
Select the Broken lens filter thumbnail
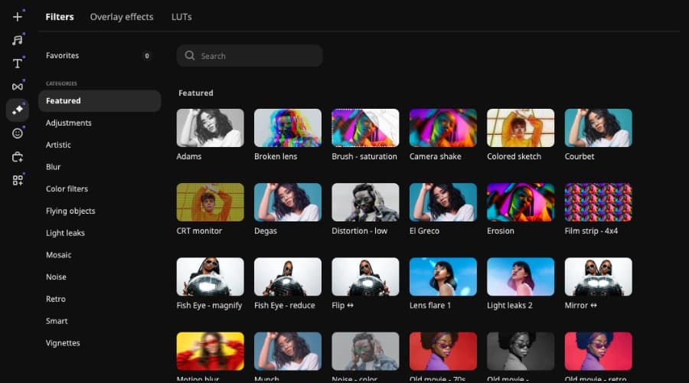click(287, 128)
